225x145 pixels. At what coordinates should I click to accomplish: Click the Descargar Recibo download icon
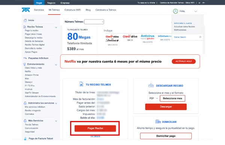coord(151,85)
